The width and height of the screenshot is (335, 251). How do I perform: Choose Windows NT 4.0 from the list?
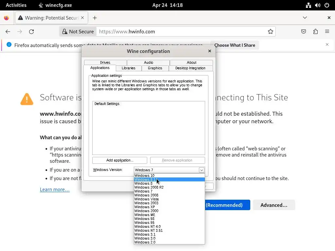(x=169, y=227)
